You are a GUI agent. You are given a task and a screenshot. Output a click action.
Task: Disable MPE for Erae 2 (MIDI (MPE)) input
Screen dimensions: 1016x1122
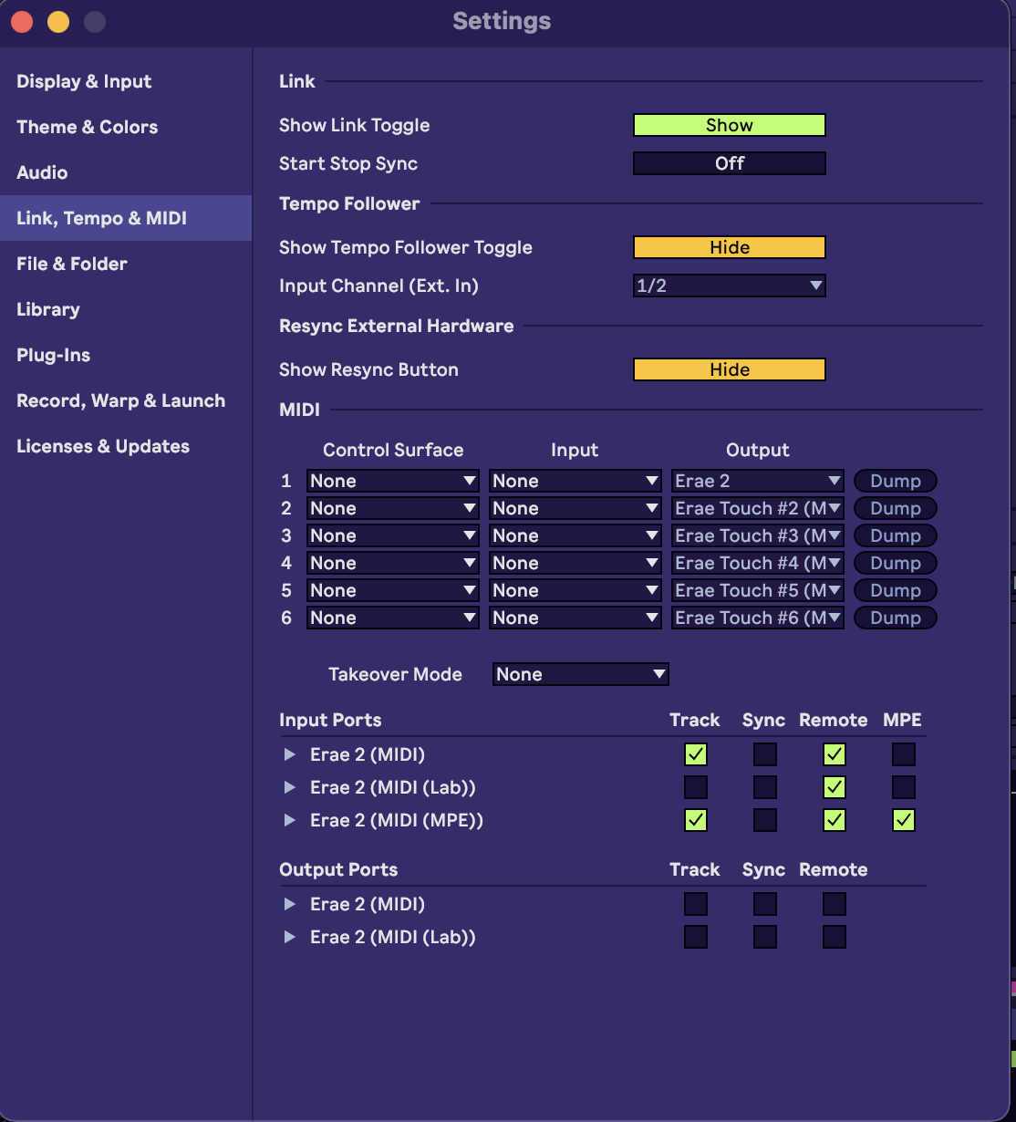(904, 820)
